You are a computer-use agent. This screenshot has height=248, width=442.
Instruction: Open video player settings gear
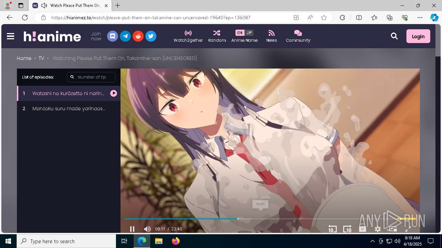pyautogui.click(x=378, y=229)
